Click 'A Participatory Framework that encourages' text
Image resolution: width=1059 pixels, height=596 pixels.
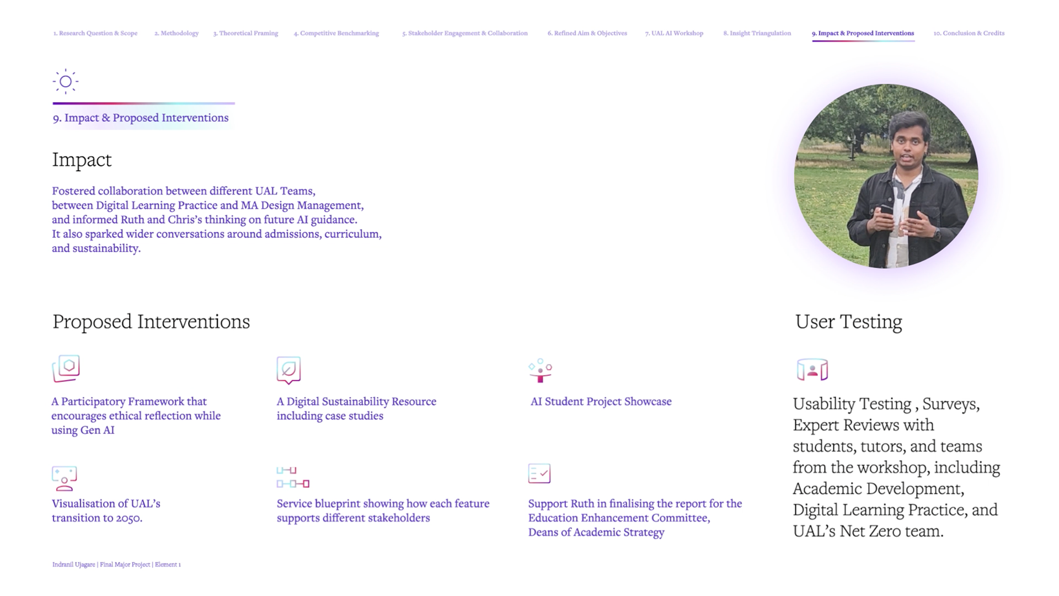(x=136, y=416)
